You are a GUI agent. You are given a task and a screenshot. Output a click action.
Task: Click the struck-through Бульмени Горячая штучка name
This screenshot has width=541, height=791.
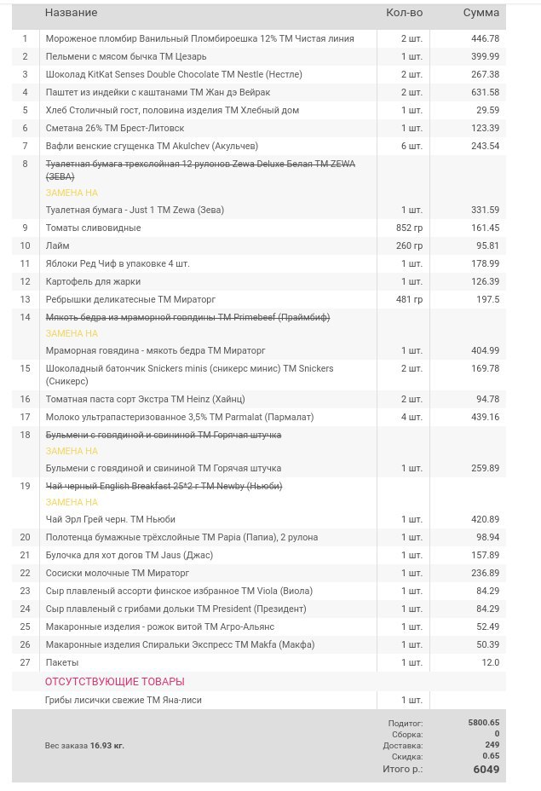click(164, 435)
